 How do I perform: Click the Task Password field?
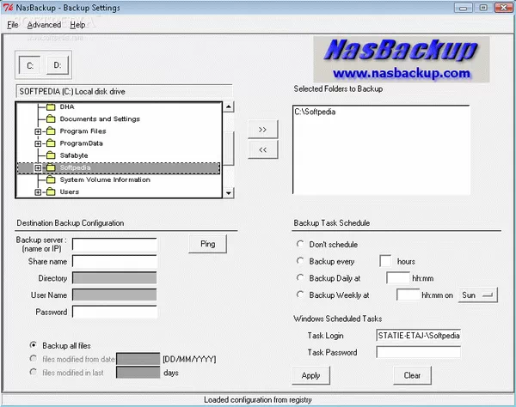[418, 352]
